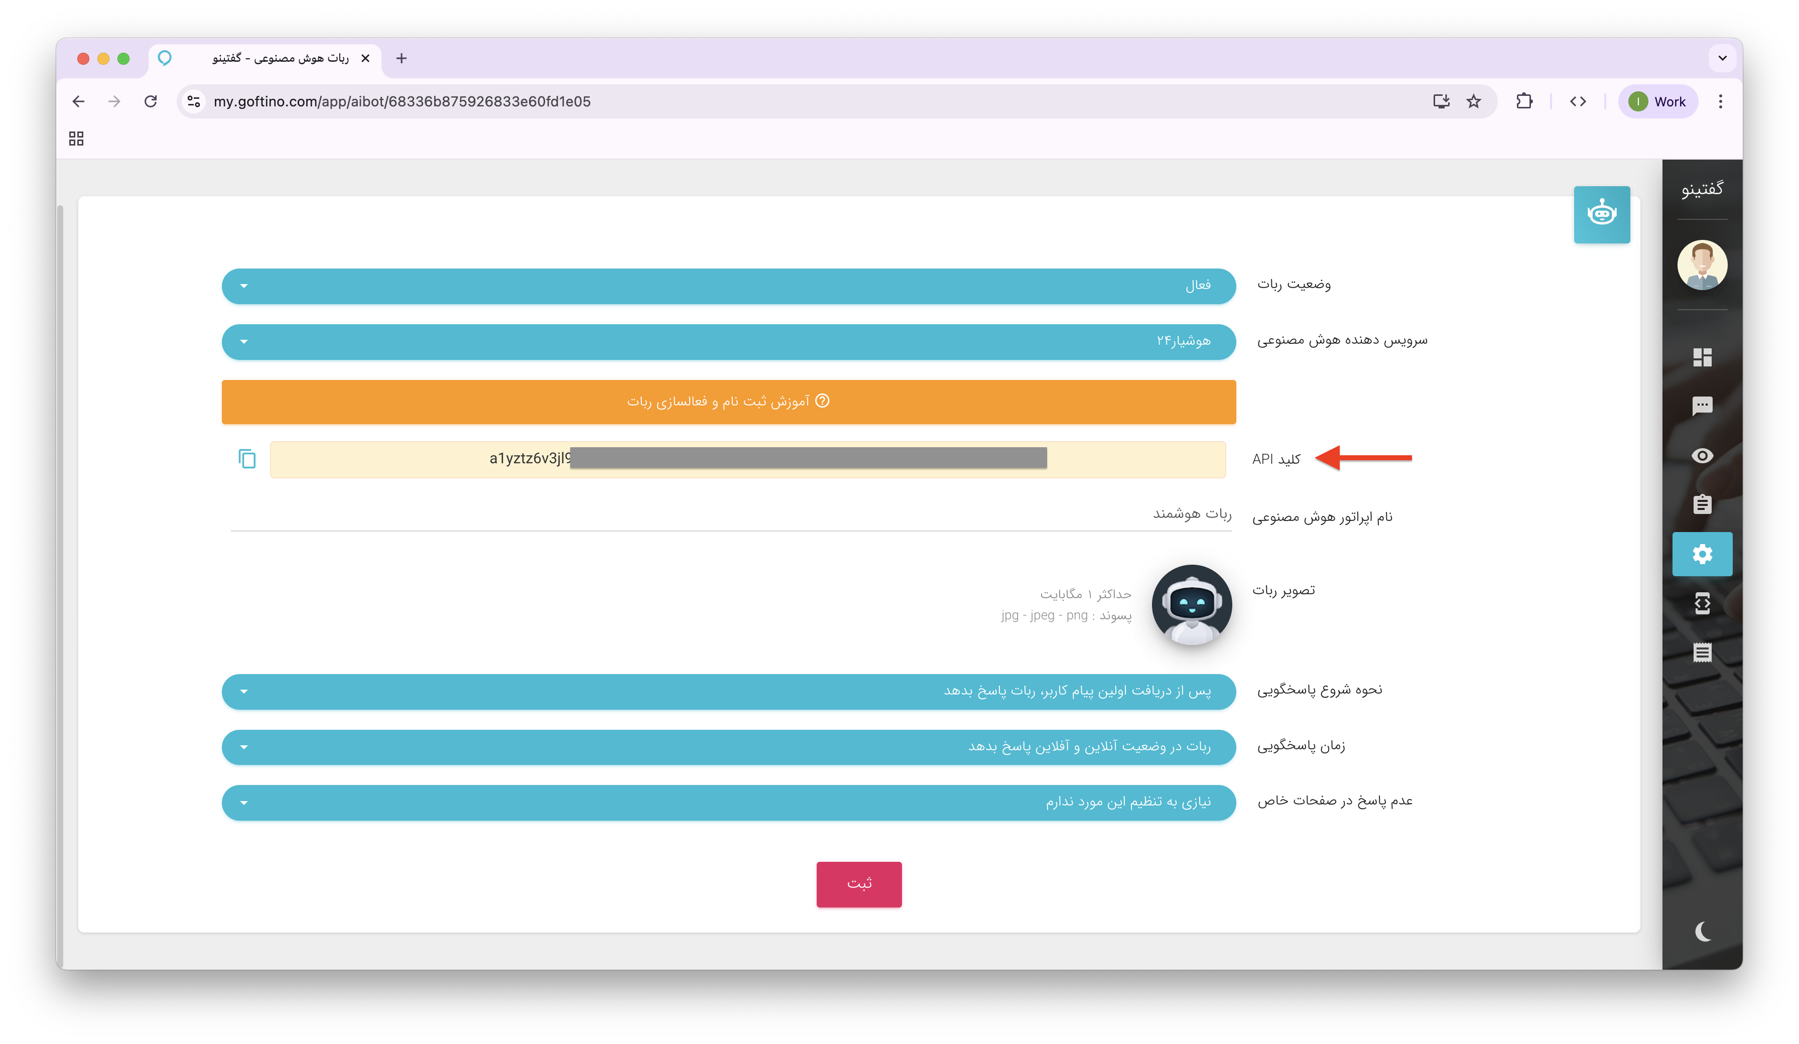
Task: Click the عدم پاسخ در صفحات خاص label
Action: tap(1335, 801)
